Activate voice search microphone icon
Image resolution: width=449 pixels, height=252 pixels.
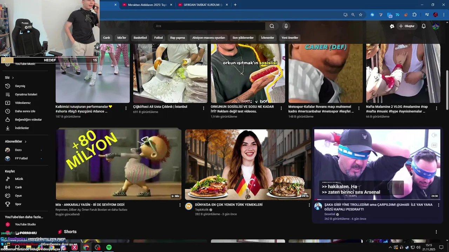click(286, 26)
